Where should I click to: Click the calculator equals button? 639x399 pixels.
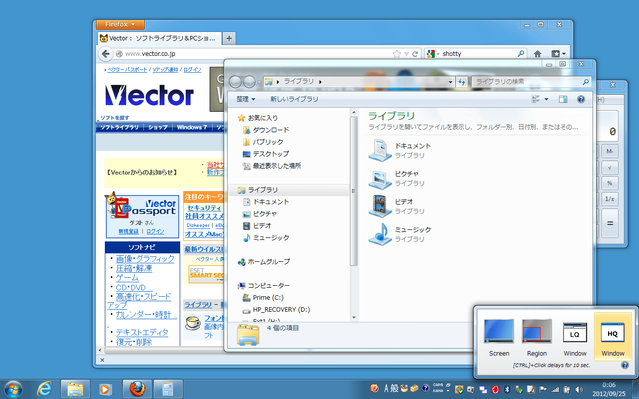(610, 223)
